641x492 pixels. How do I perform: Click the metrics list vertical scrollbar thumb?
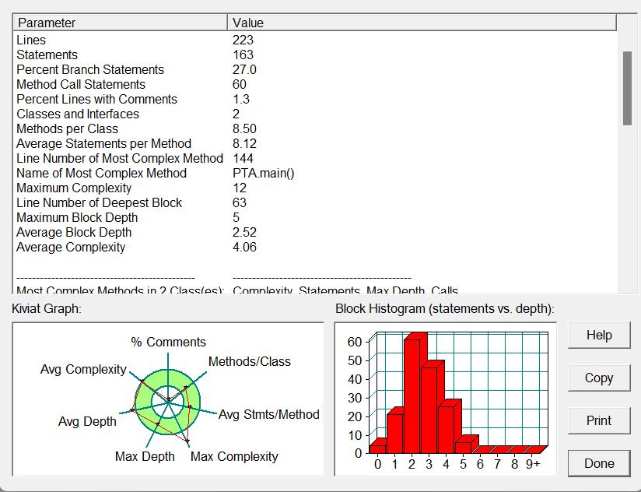[x=627, y=88]
